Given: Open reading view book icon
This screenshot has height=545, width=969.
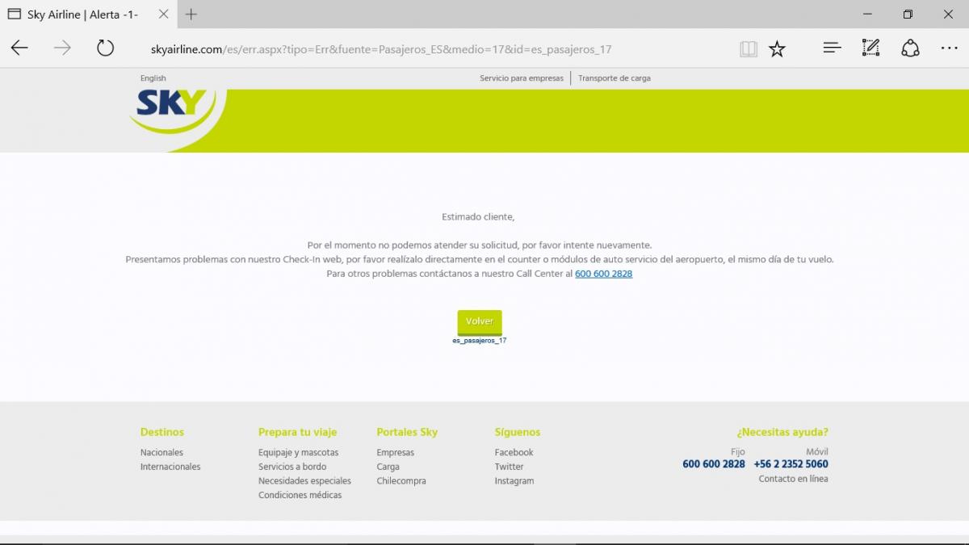Looking at the screenshot, I should click(748, 49).
